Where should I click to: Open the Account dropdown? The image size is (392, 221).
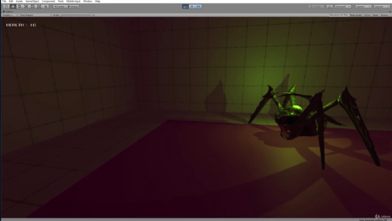343,7
